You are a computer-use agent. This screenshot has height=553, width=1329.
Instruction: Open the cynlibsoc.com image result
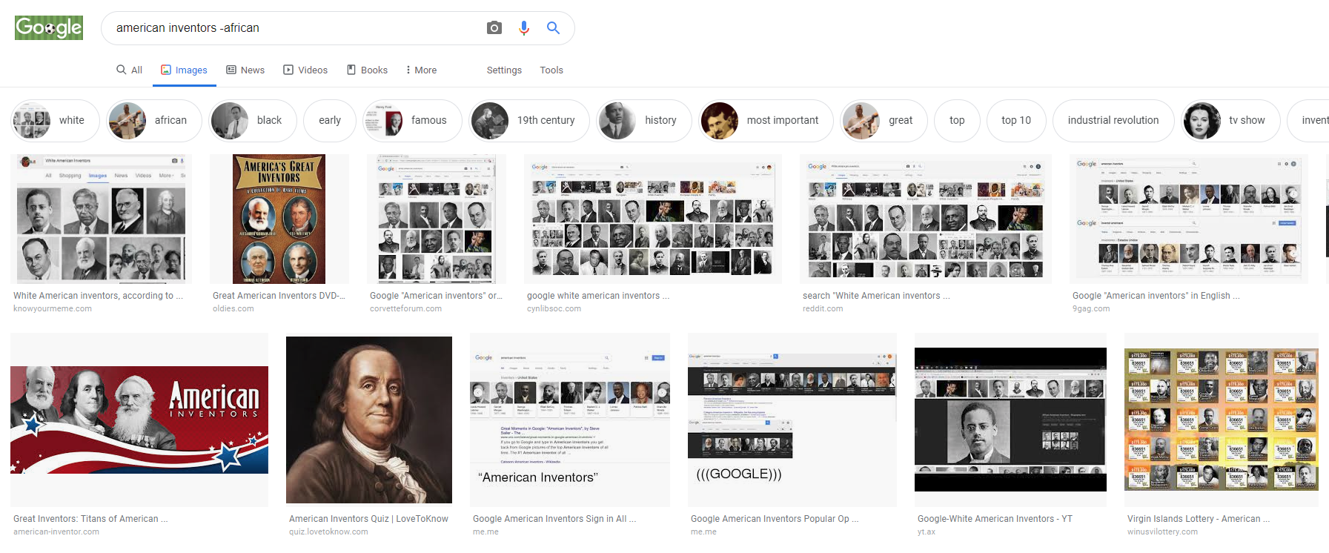(653, 219)
